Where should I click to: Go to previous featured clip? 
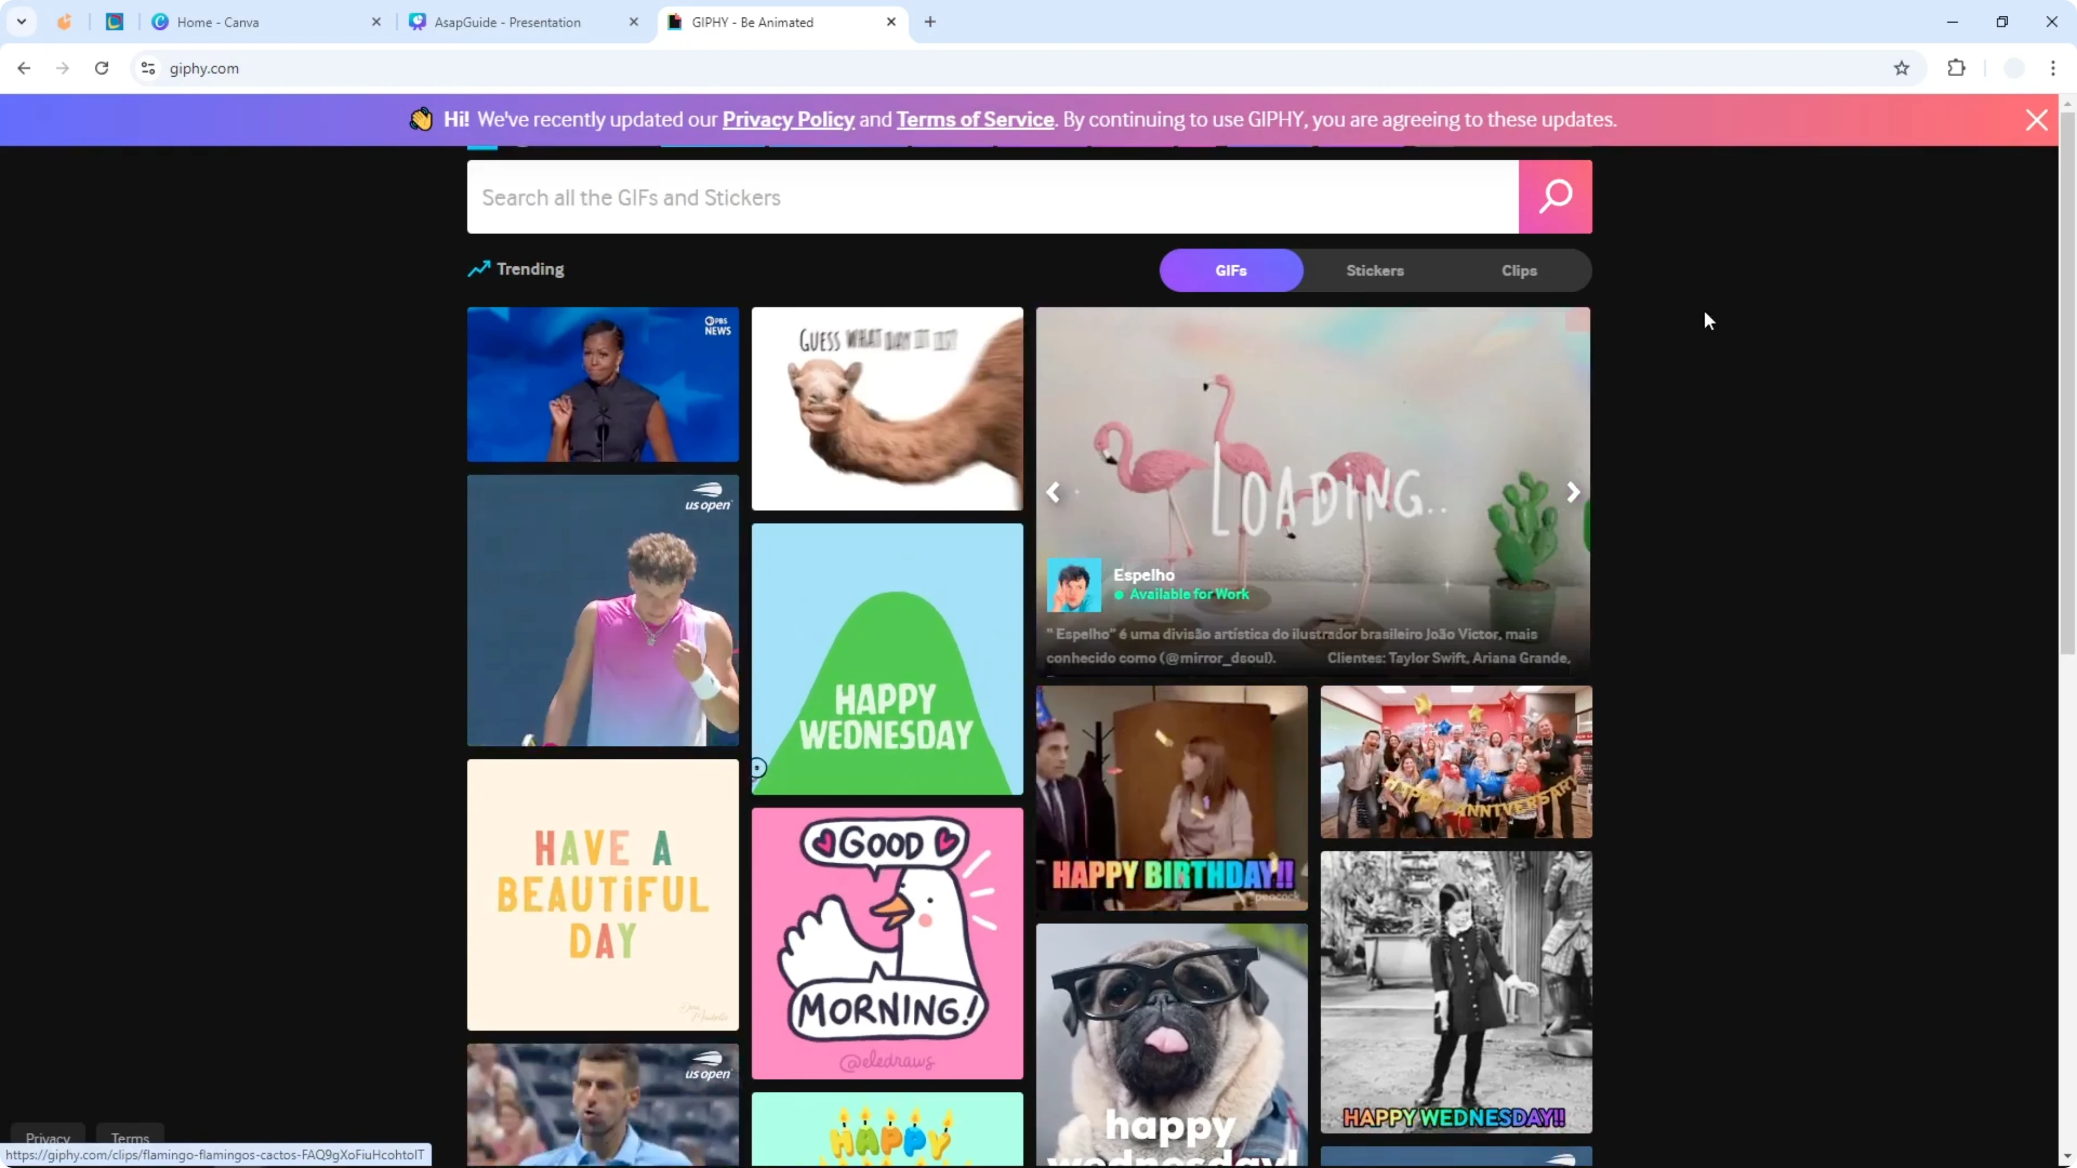coord(1053,491)
